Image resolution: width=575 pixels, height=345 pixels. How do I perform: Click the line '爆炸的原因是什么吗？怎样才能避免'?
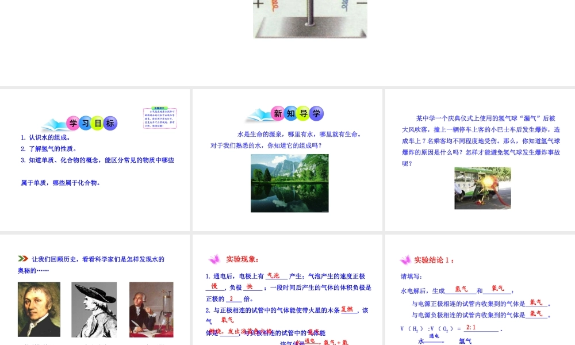(481, 152)
